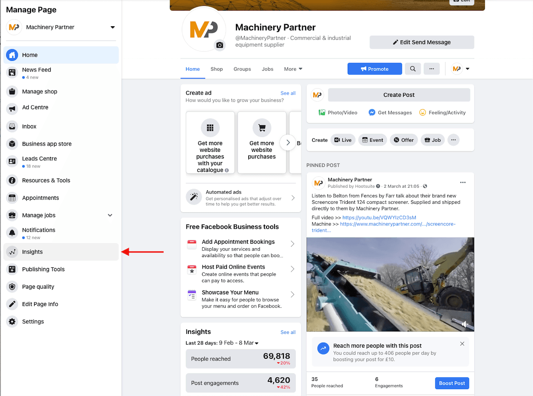Viewport: 533px width, 396px height.
Task: Open the More tab dropdown
Action: click(293, 69)
